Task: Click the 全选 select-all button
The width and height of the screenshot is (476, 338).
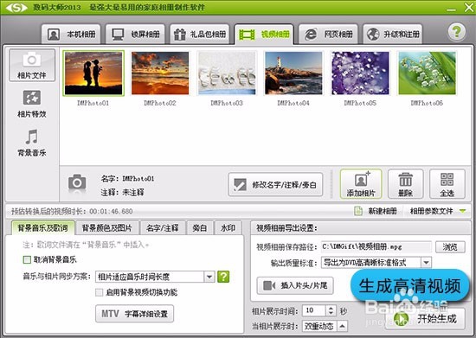Action: pyautogui.click(x=447, y=184)
